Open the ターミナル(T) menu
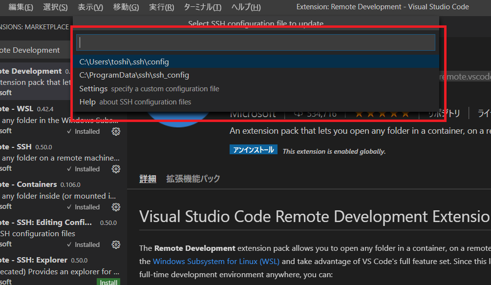 click(203, 7)
